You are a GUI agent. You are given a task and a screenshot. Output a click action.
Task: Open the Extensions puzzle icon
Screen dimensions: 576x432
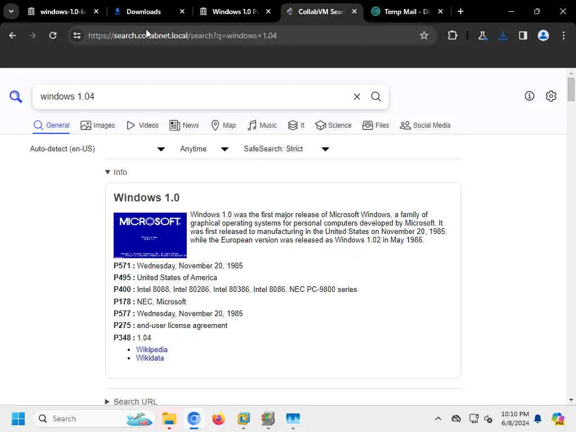(453, 35)
